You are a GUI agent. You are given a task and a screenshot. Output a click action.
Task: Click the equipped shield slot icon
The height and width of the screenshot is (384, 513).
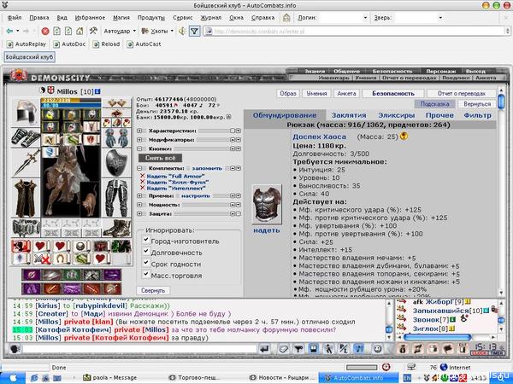point(117,163)
